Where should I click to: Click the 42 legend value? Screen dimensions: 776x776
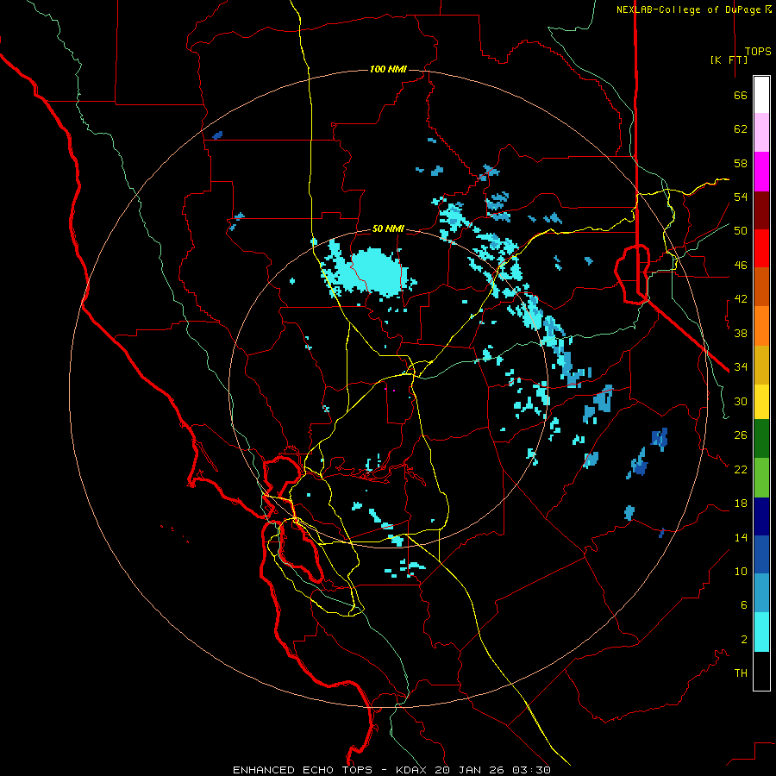[741, 299]
